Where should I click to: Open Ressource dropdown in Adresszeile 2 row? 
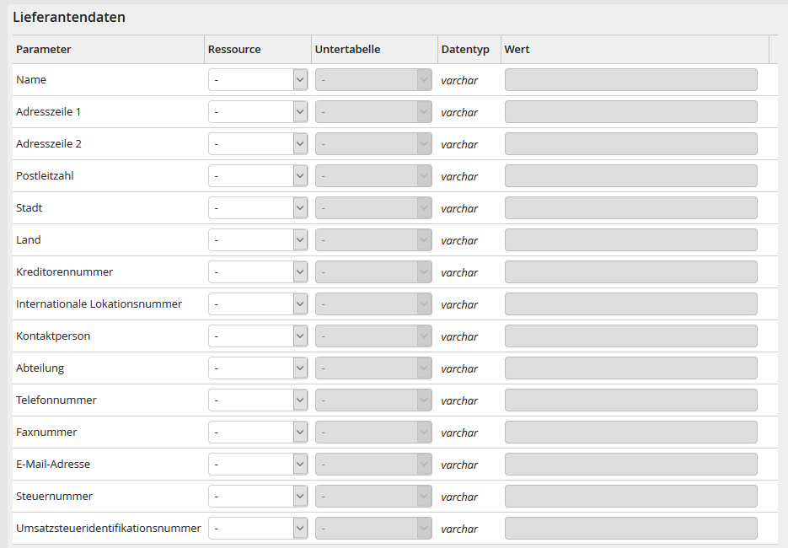(258, 144)
